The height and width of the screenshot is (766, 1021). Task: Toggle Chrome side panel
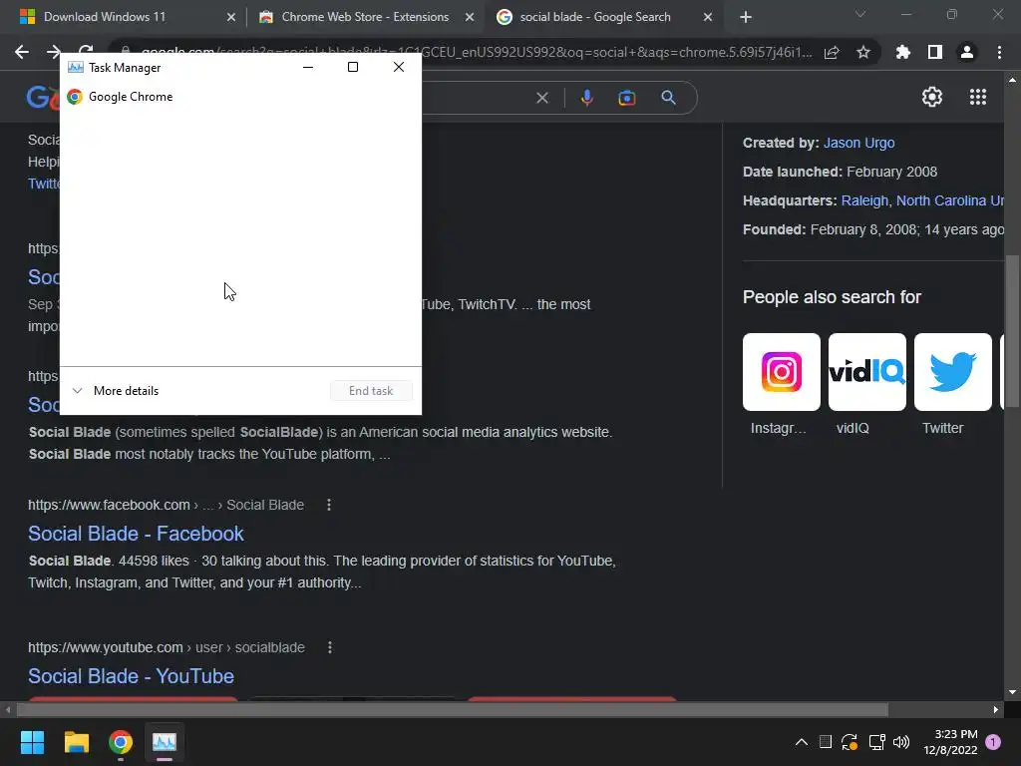[935, 52]
